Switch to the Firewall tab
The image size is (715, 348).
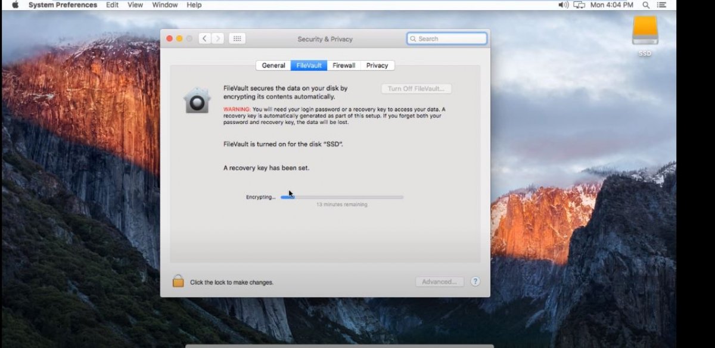[343, 65]
